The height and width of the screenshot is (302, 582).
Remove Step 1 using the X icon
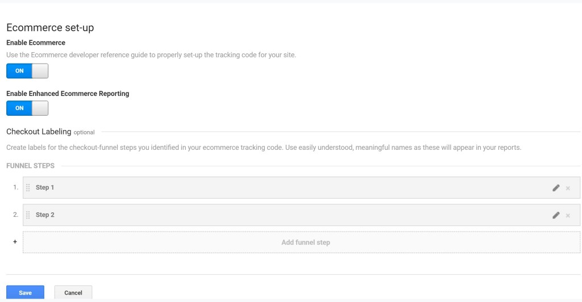pos(568,188)
